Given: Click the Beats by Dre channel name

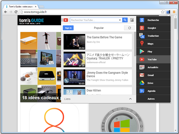Looking at the screenshot, I should tap(93, 42).
